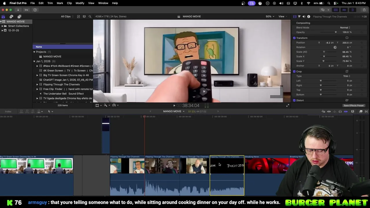Image resolution: width=370 pixels, height=208 pixels.
Task: Open the MANGO MOVIE timeline project dropdown
Action: click(173, 112)
